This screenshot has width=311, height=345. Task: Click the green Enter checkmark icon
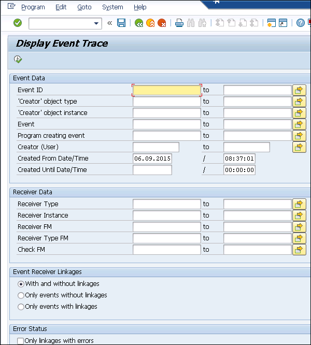pos(18,23)
